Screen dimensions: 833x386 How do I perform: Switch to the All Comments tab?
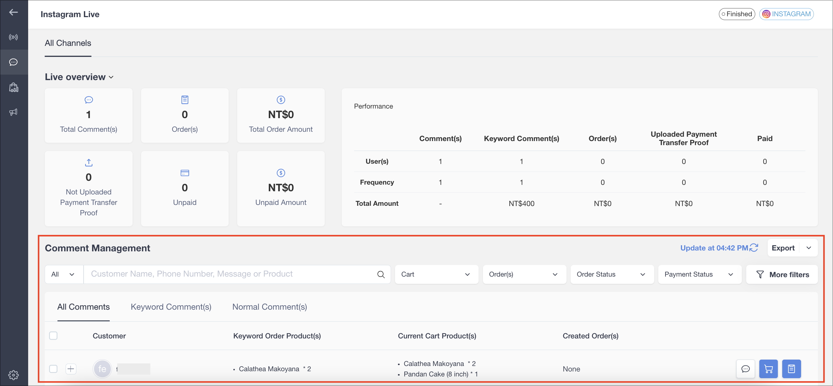pos(83,307)
